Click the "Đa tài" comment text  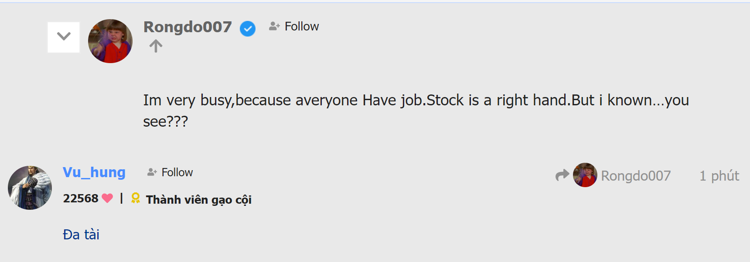point(81,235)
